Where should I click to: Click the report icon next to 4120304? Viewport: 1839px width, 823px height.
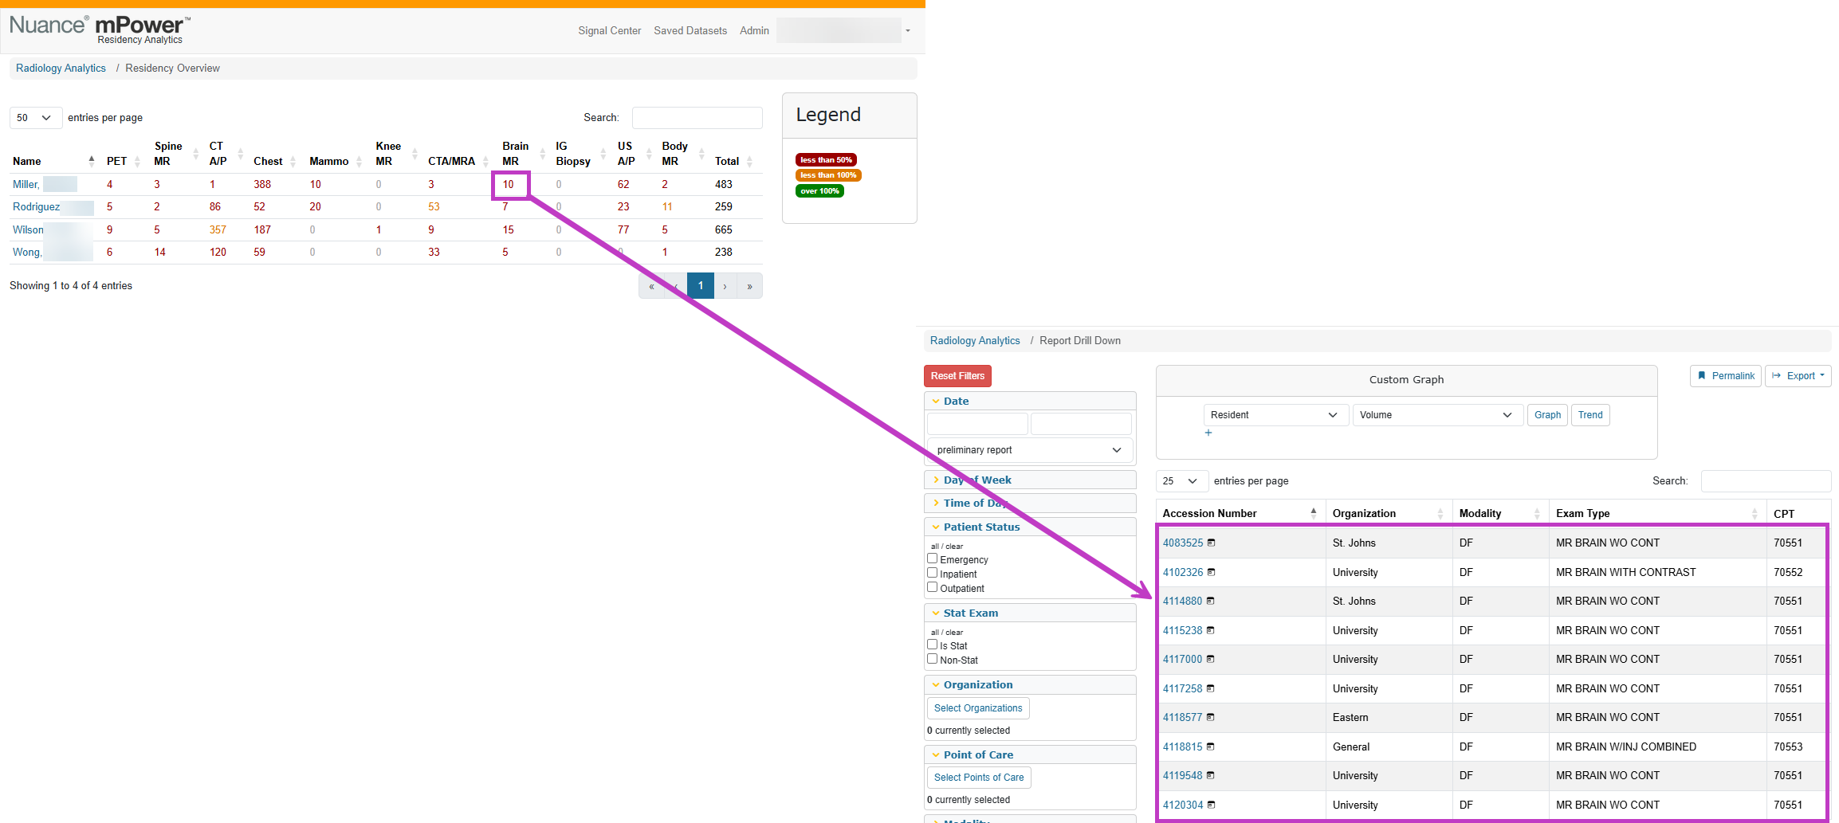(x=1211, y=805)
